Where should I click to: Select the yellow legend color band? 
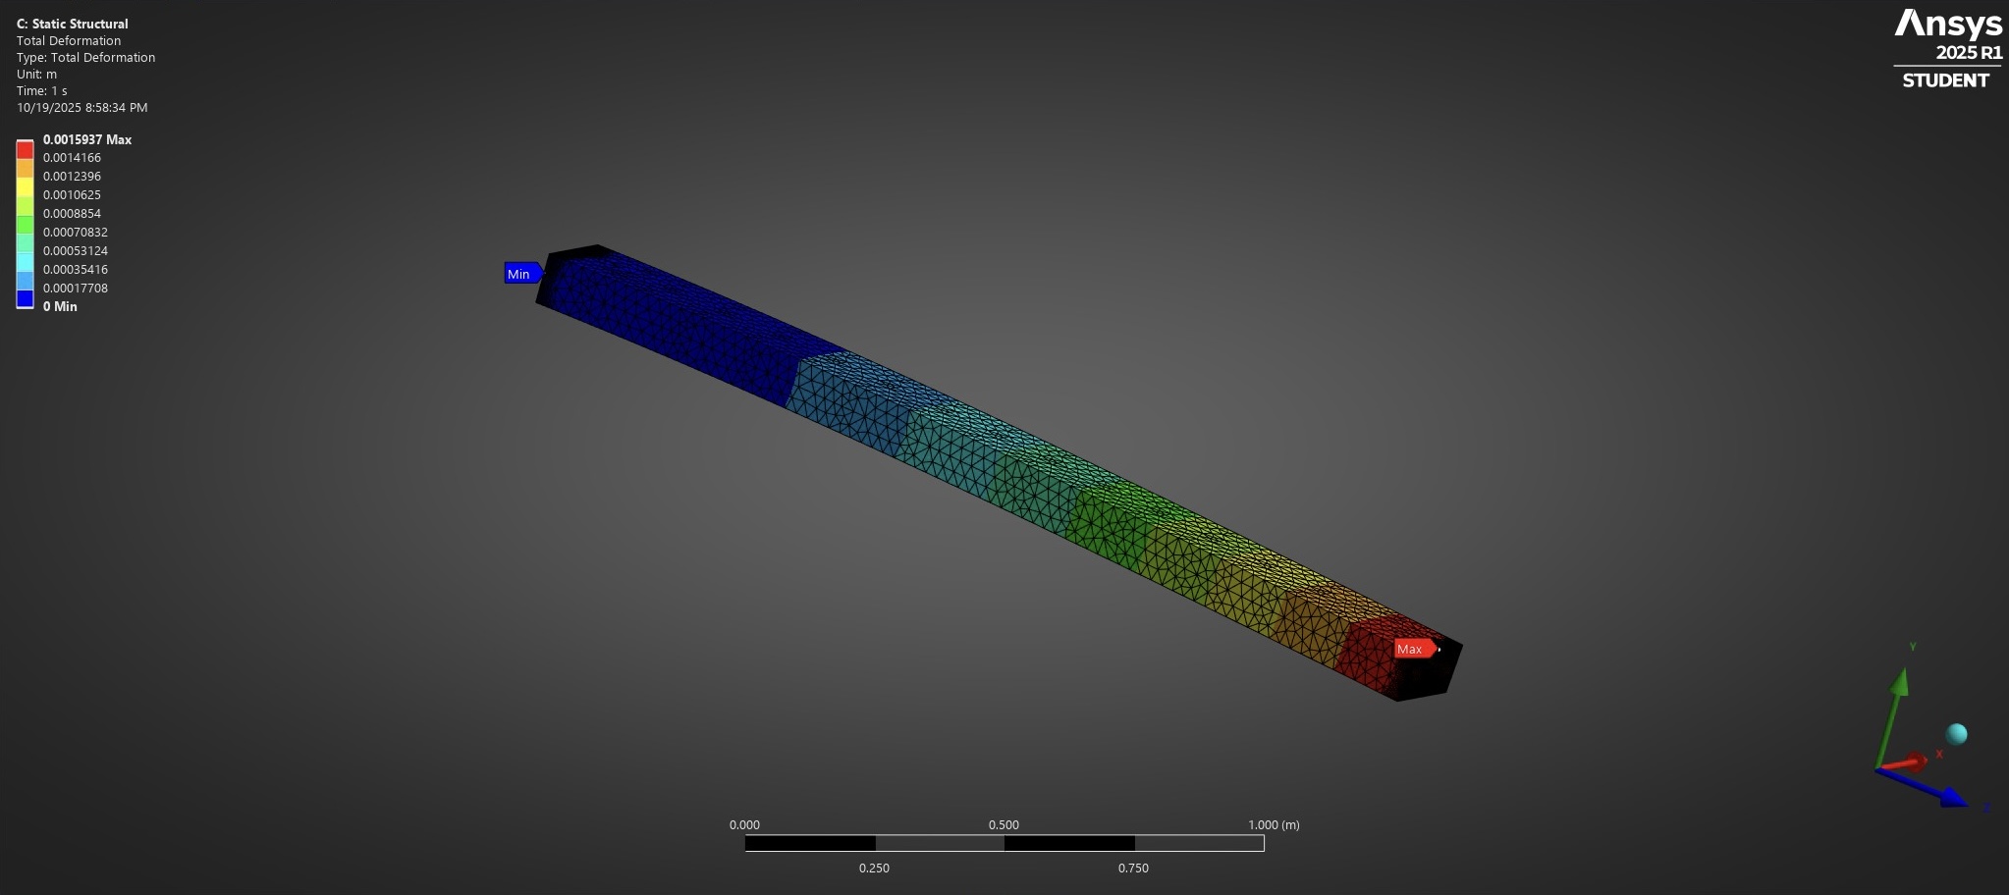click(25, 186)
